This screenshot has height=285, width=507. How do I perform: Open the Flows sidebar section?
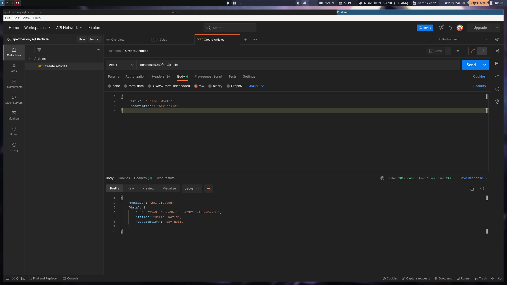point(14,131)
